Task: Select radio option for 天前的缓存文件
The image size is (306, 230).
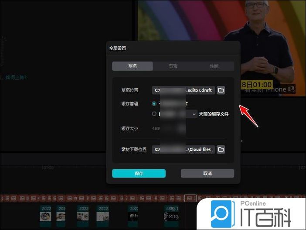Action: (x=154, y=114)
